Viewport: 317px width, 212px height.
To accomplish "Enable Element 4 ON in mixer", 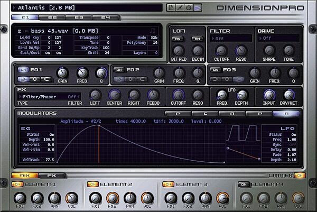I will coord(244,185).
